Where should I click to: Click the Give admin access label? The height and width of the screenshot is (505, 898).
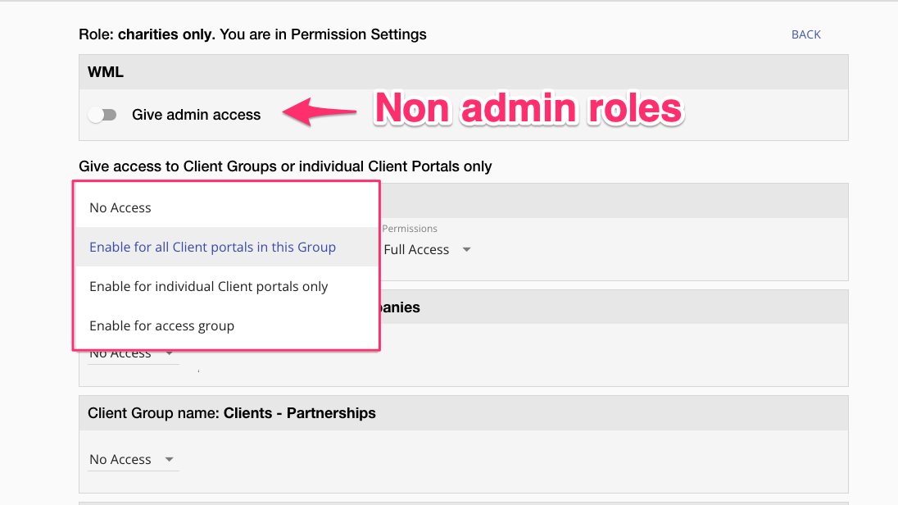pos(196,115)
